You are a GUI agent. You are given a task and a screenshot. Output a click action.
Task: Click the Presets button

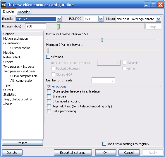pyautogui.click(x=22, y=143)
